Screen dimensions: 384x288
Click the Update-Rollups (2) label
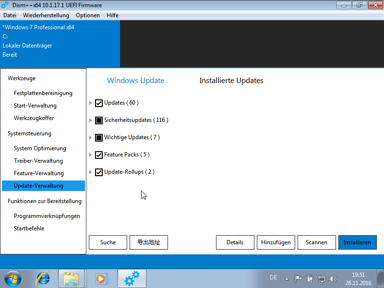pyautogui.click(x=129, y=172)
